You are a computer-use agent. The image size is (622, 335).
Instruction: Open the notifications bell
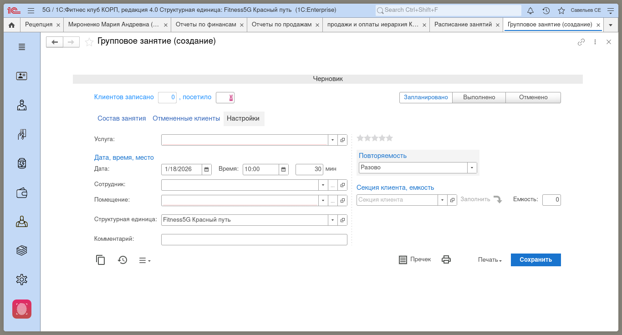point(530,10)
